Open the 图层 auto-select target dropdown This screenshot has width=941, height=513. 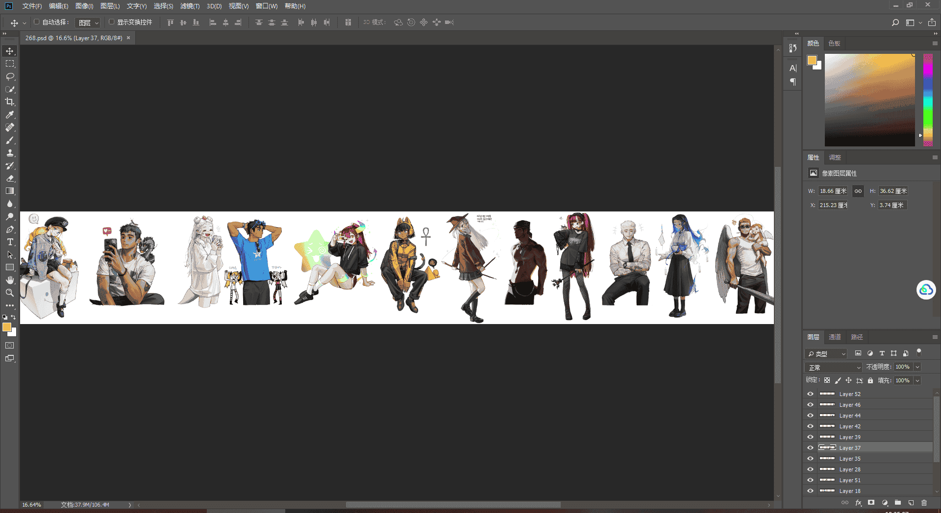(89, 23)
